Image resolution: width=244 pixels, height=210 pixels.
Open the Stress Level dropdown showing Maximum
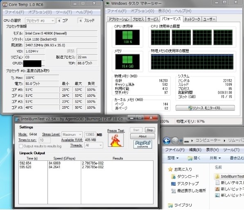pyautogui.click(x=72, y=135)
